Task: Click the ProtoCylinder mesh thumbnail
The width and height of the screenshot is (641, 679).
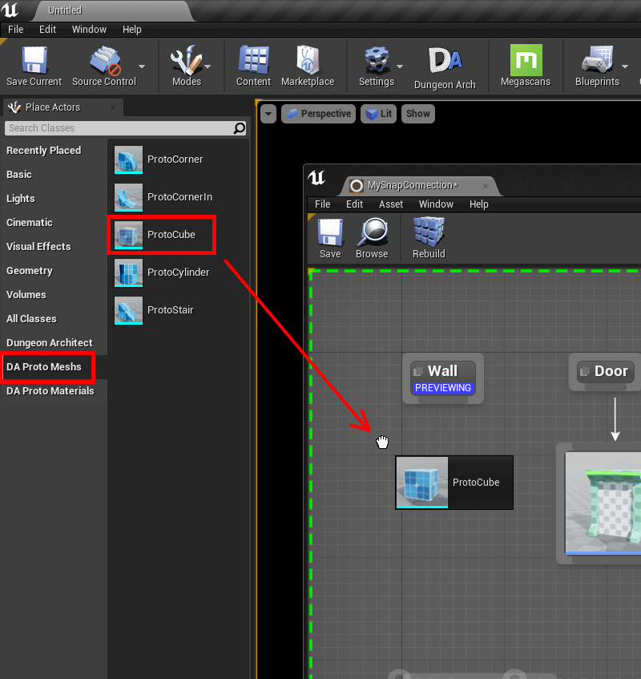Action: [x=128, y=273]
